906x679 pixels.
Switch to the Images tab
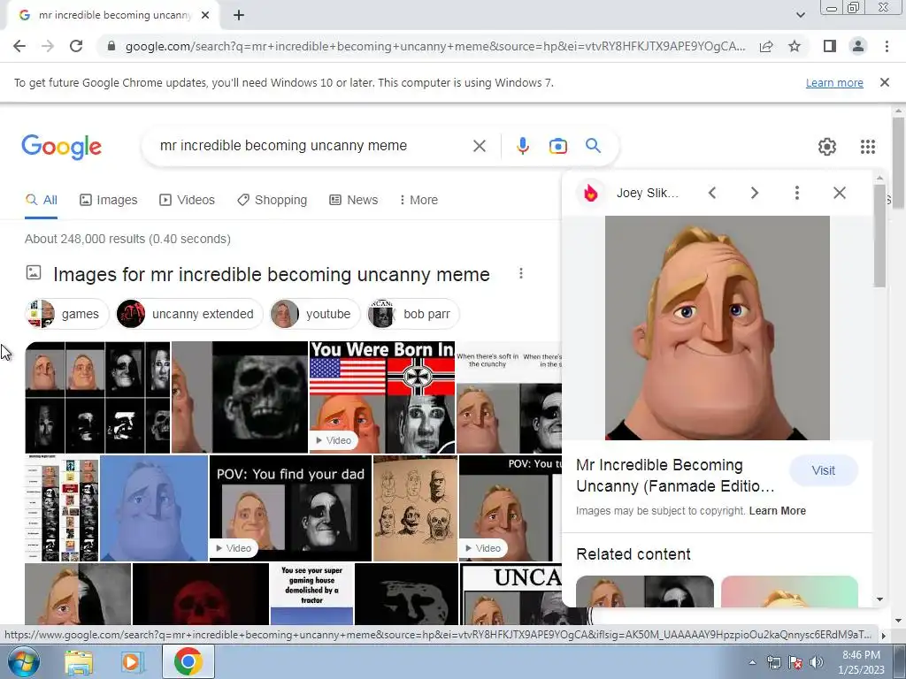click(108, 200)
